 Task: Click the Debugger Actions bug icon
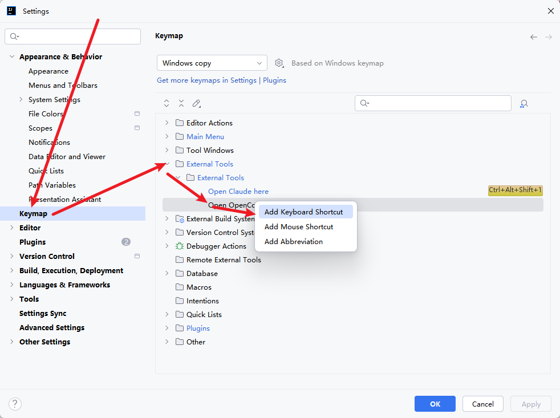[180, 246]
